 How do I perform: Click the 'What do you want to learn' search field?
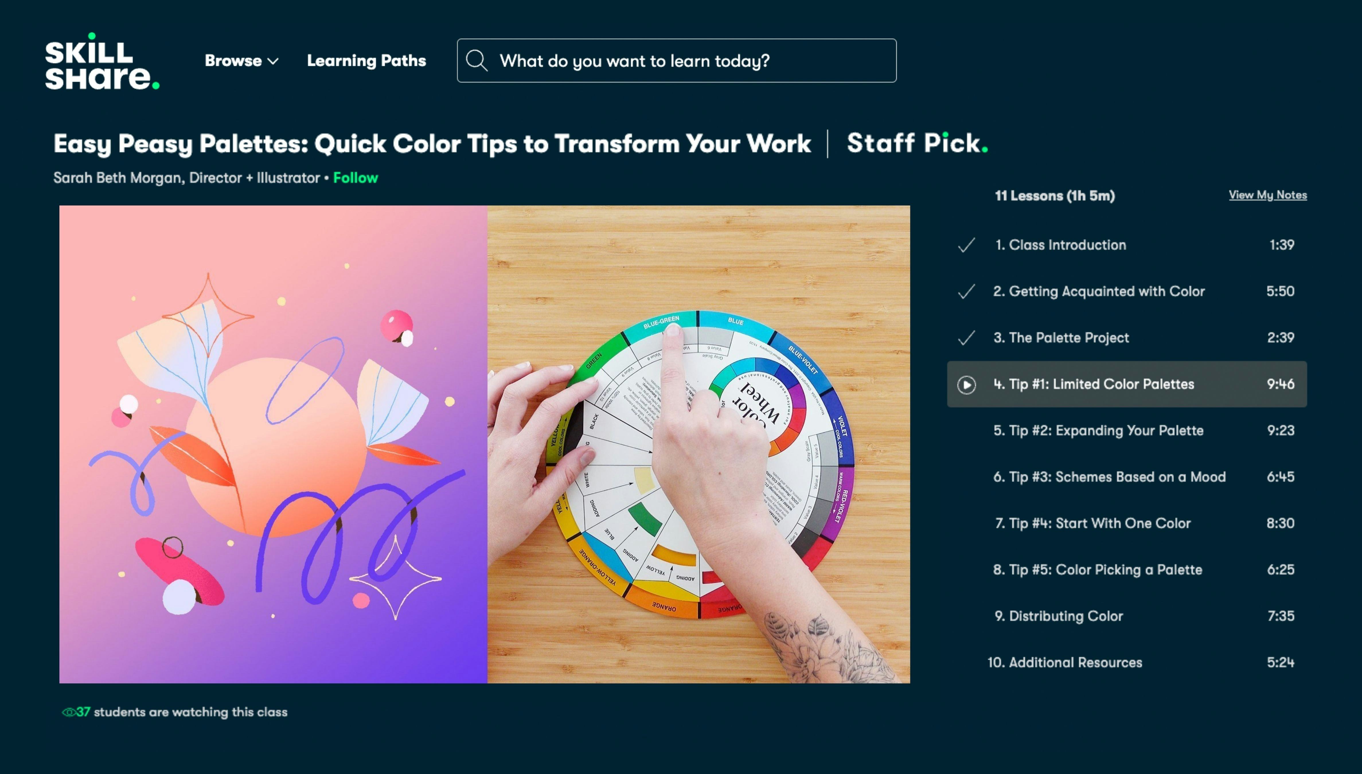pos(676,60)
